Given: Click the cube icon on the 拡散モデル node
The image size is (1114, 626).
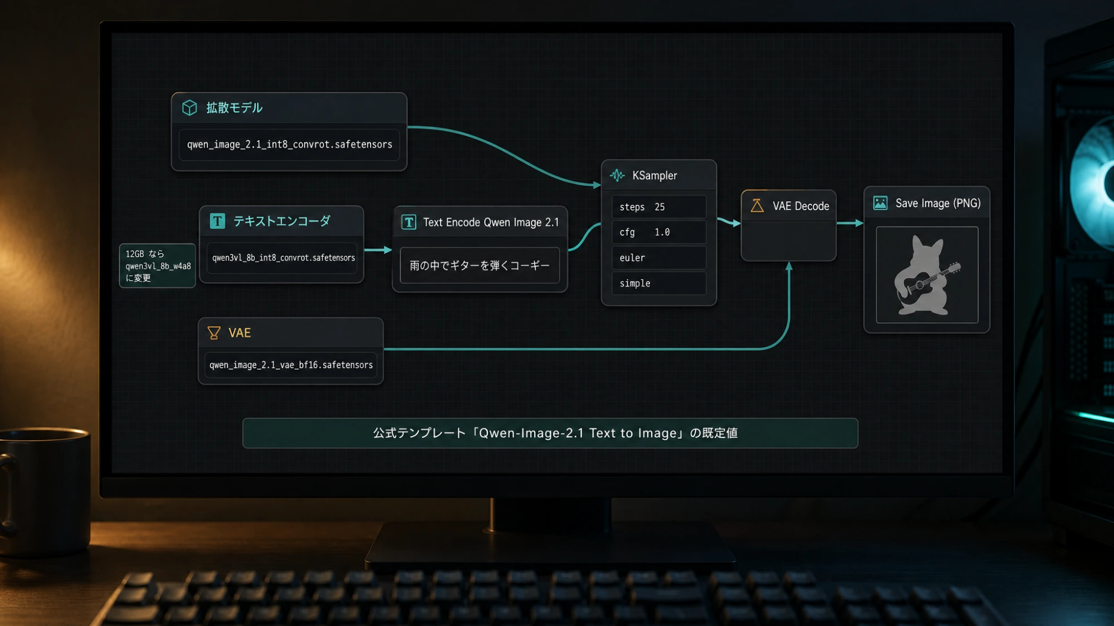Looking at the screenshot, I should pos(189,107).
